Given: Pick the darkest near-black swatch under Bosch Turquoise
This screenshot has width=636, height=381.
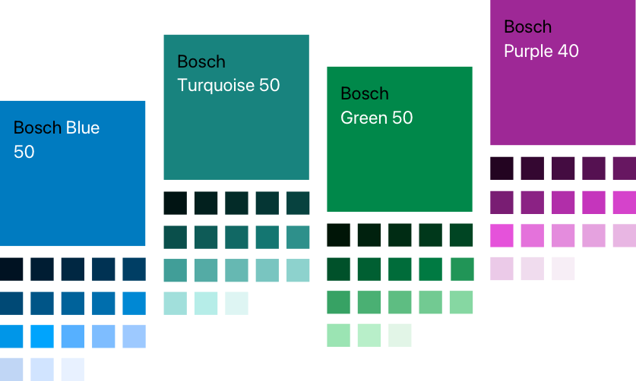Looking at the screenshot, I should 176,203.
